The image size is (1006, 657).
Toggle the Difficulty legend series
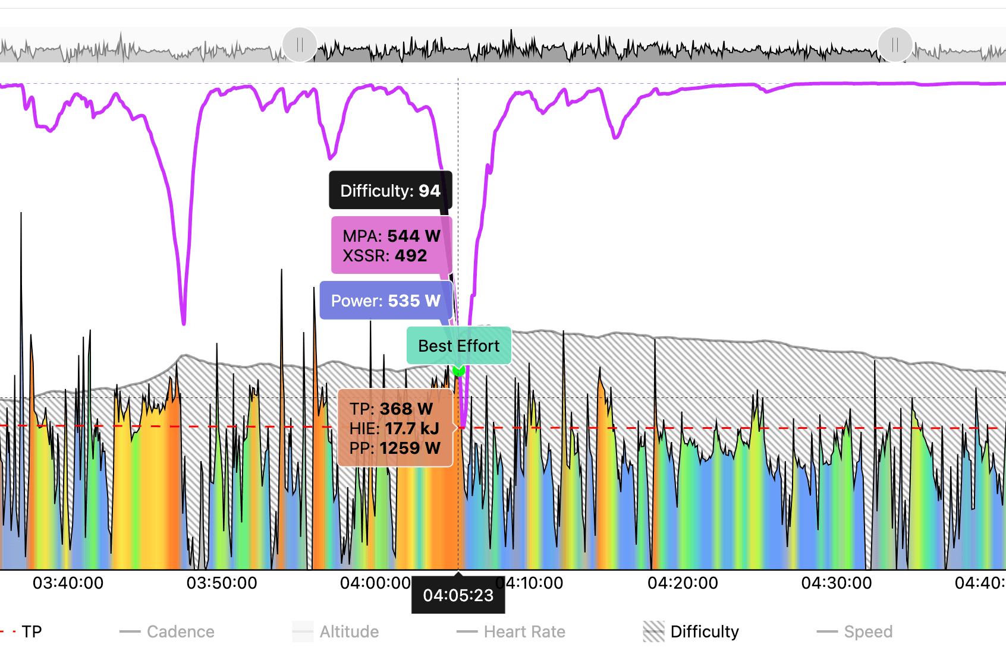pyautogui.click(x=691, y=631)
